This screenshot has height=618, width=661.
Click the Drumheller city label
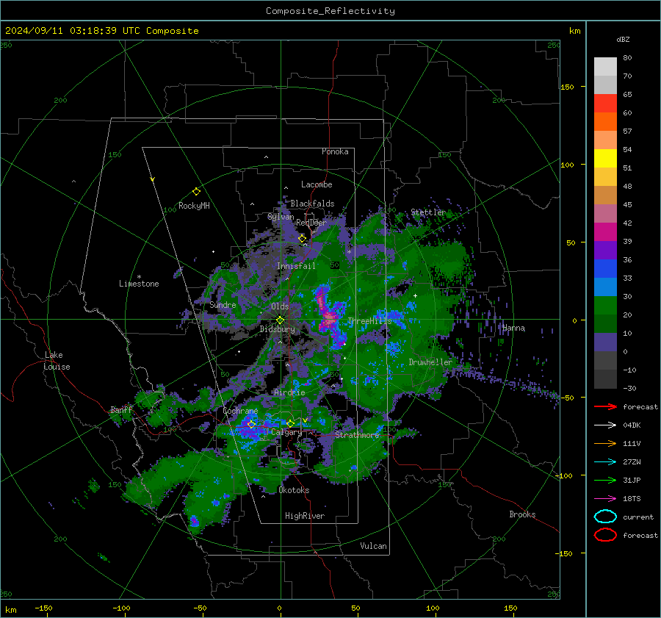click(x=430, y=362)
